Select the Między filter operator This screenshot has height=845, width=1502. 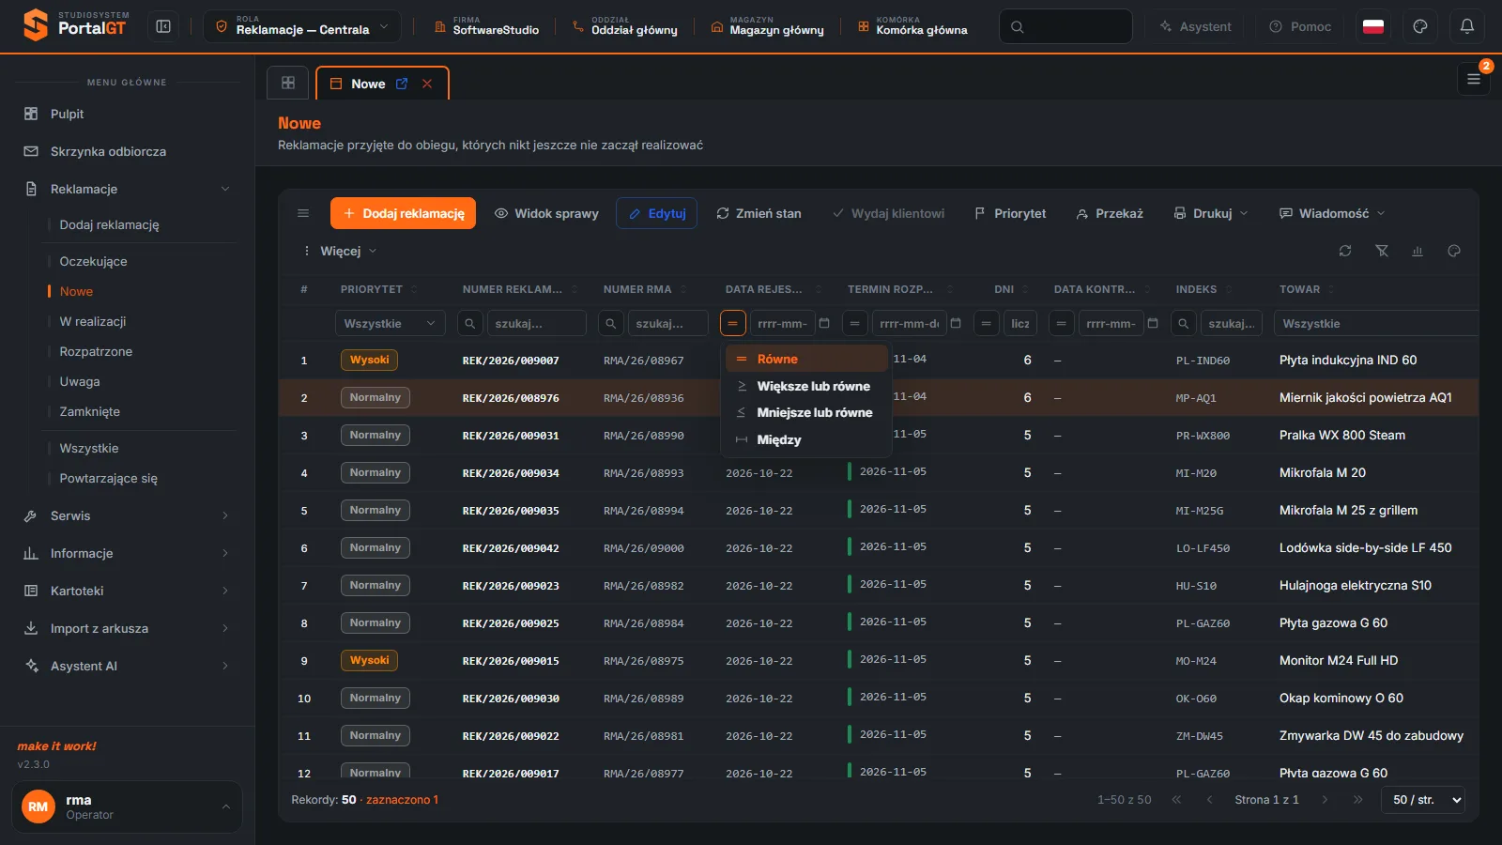tap(805, 439)
